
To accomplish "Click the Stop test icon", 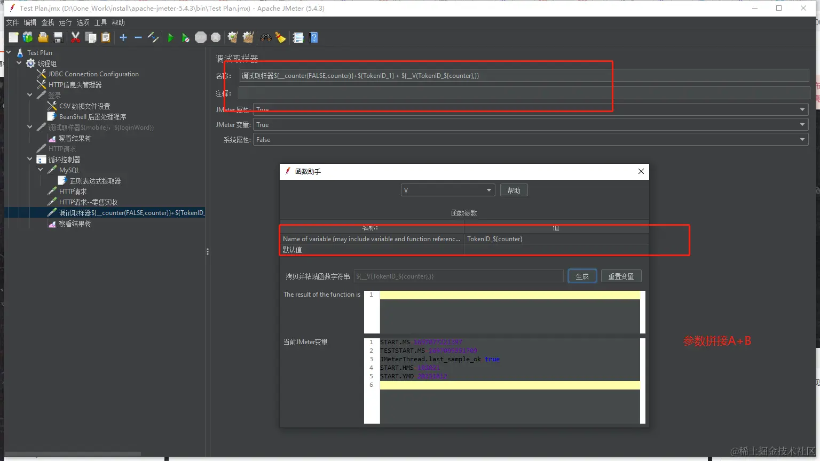I will (201, 37).
